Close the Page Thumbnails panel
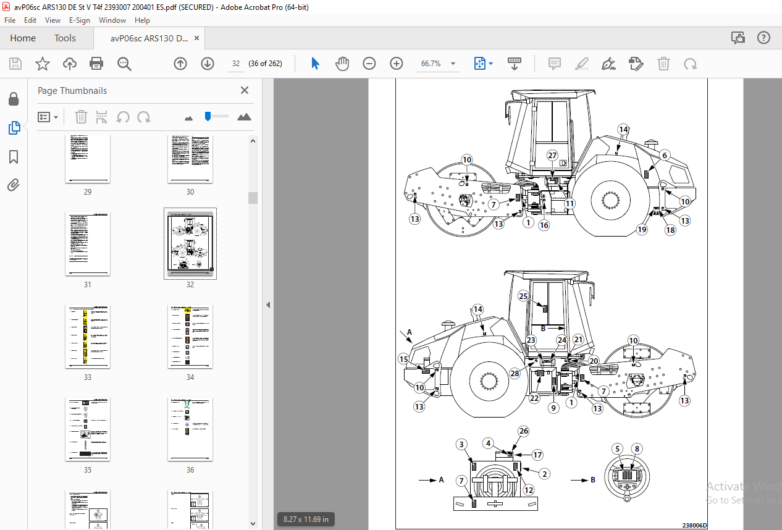 point(245,90)
